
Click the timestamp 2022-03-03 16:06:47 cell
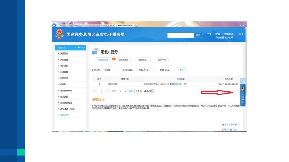point(229,84)
